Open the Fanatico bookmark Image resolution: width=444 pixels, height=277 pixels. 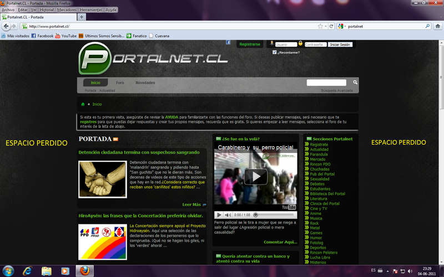(137, 36)
